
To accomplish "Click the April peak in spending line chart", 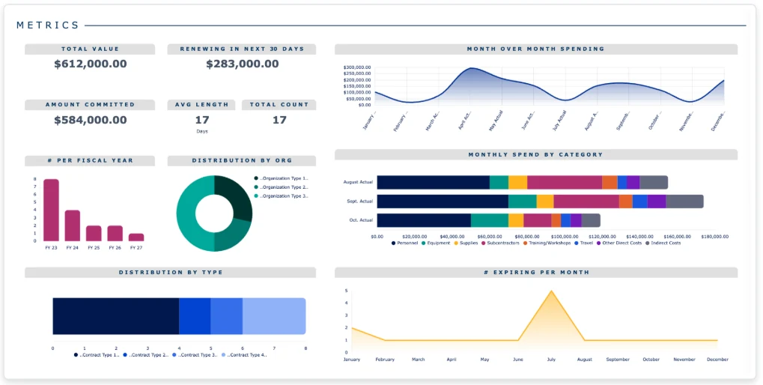I will (x=471, y=68).
